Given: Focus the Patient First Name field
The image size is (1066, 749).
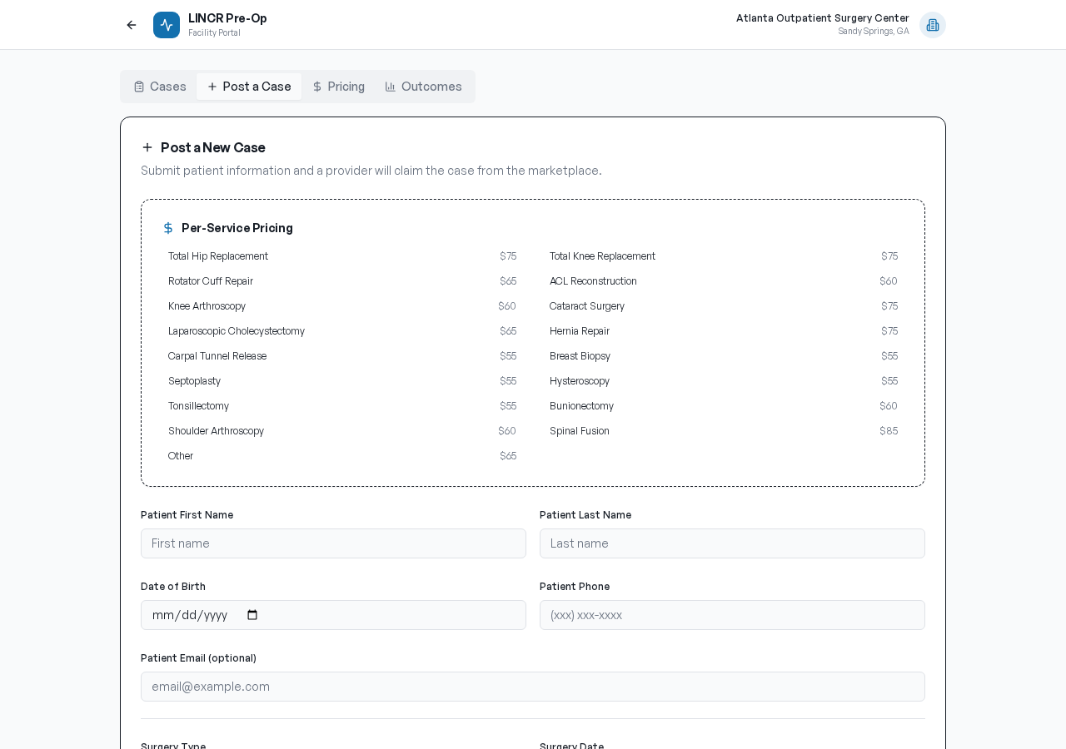Looking at the screenshot, I should pyautogui.click(x=333, y=543).
